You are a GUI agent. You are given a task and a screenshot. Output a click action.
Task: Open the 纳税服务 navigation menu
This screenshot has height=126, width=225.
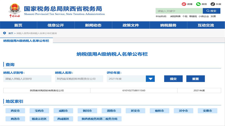[x=168, y=25]
